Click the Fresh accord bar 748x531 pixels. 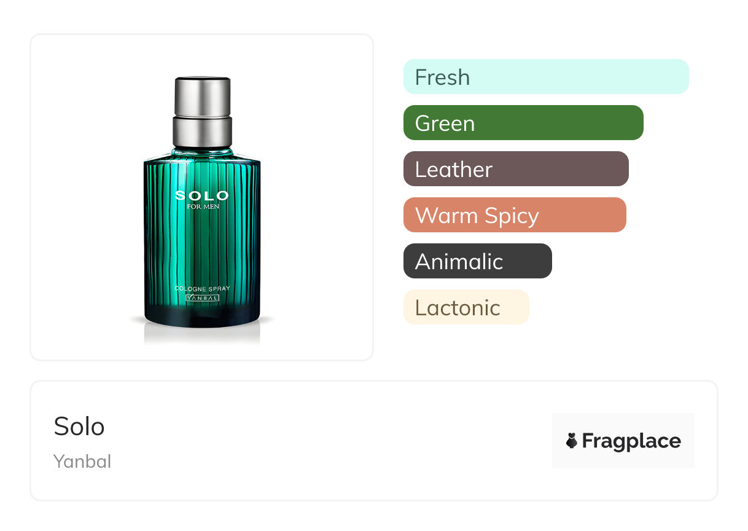546,77
